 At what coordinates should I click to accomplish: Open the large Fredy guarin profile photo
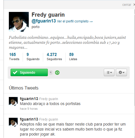pos(19,22)
